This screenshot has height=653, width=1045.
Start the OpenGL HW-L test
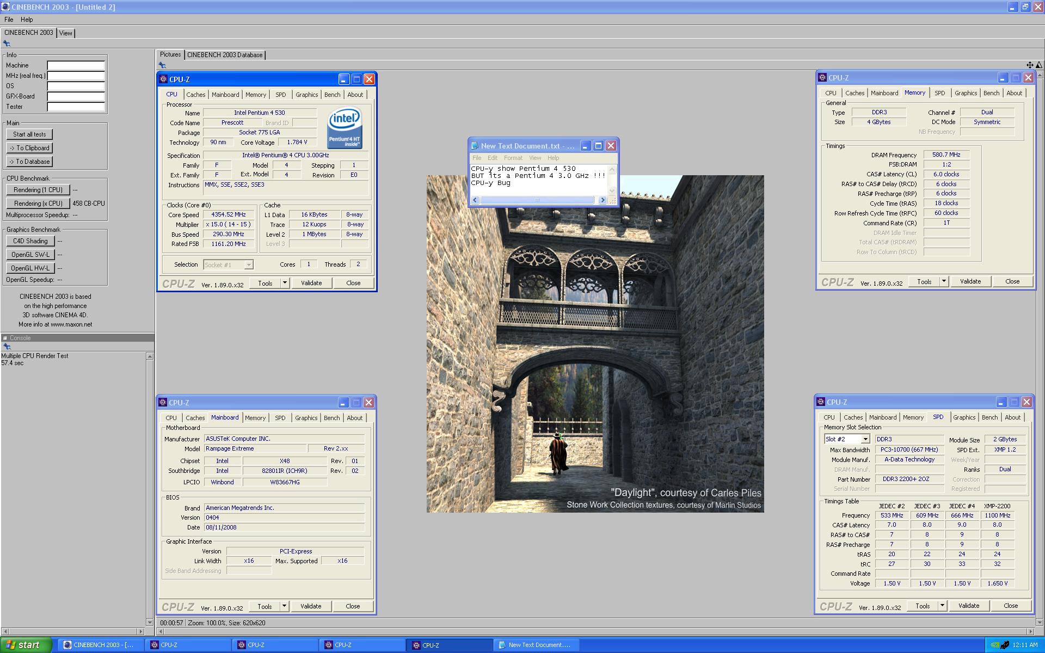point(30,268)
